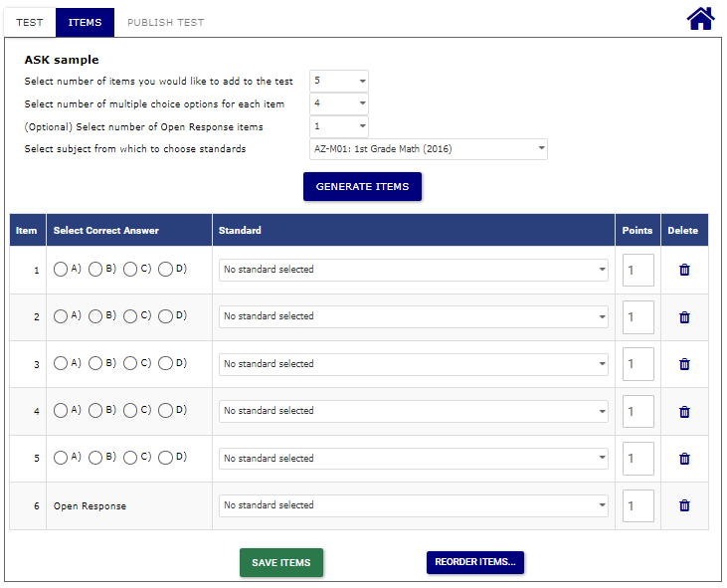727x588 pixels.
Task: Switch to the TEST tab
Action: (30, 22)
